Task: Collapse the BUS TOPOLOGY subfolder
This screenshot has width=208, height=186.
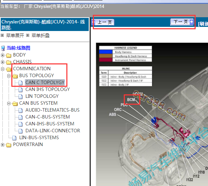Action: pos(9,76)
